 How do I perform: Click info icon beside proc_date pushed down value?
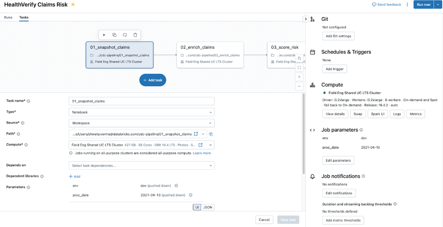click(x=190, y=195)
